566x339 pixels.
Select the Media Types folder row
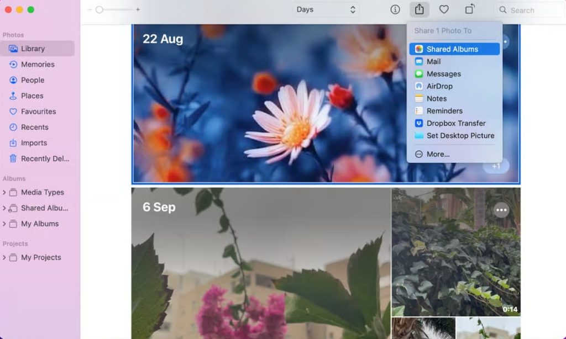pos(38,193)
